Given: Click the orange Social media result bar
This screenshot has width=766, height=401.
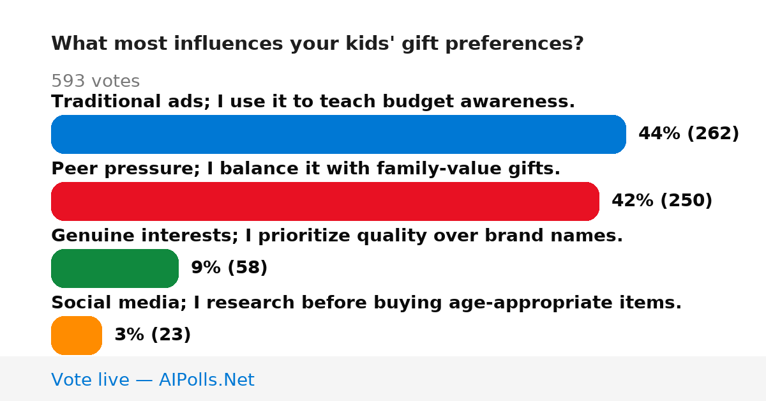Looking at the screenshot, I should click(x=77, y=335).
